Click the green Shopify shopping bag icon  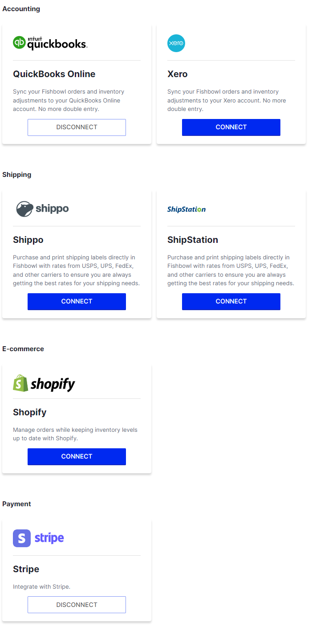click(20, 383)
